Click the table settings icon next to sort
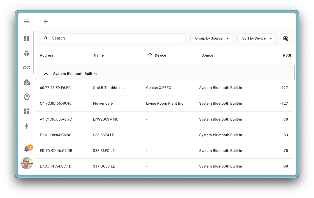 pos(286,38)
